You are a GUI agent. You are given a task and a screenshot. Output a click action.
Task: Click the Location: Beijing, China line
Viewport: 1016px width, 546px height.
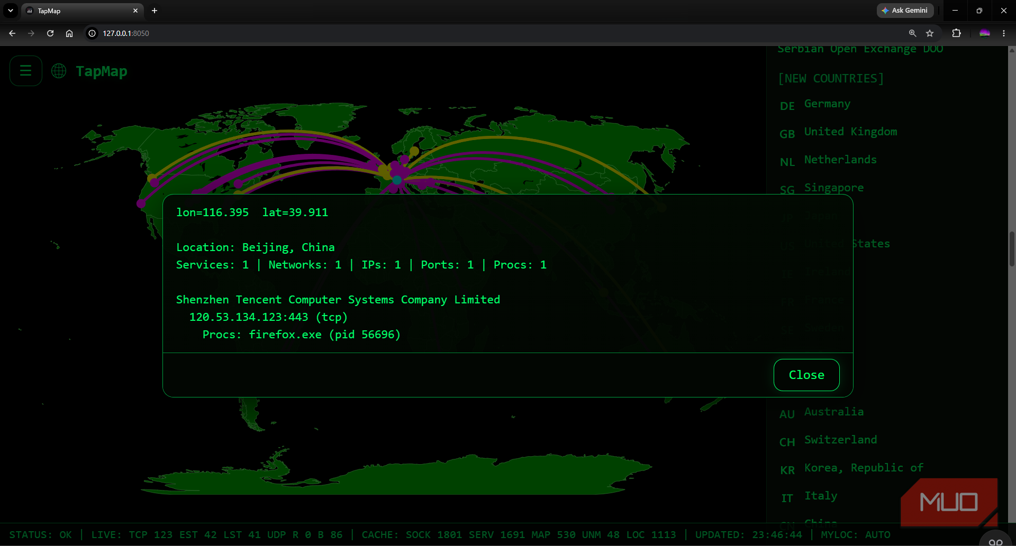click(x=256, y=247)
